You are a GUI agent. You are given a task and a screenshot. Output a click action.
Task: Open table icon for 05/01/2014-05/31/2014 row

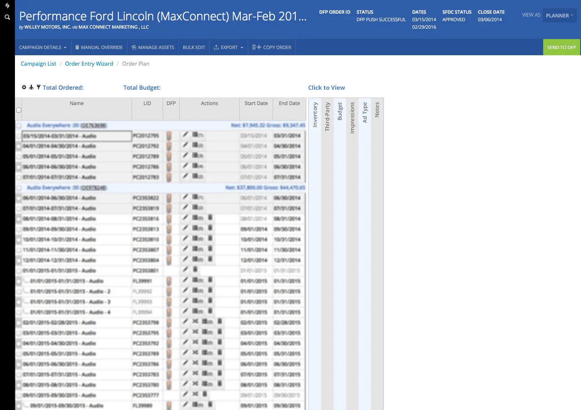198,155
